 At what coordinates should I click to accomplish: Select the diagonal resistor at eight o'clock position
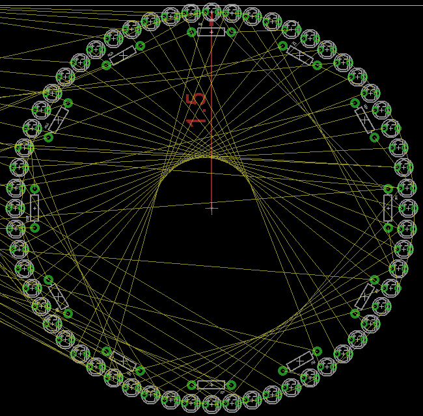click(58, 297)
